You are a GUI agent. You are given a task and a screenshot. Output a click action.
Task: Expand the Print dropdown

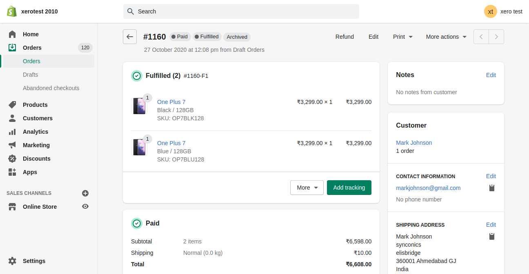point(403,37)
